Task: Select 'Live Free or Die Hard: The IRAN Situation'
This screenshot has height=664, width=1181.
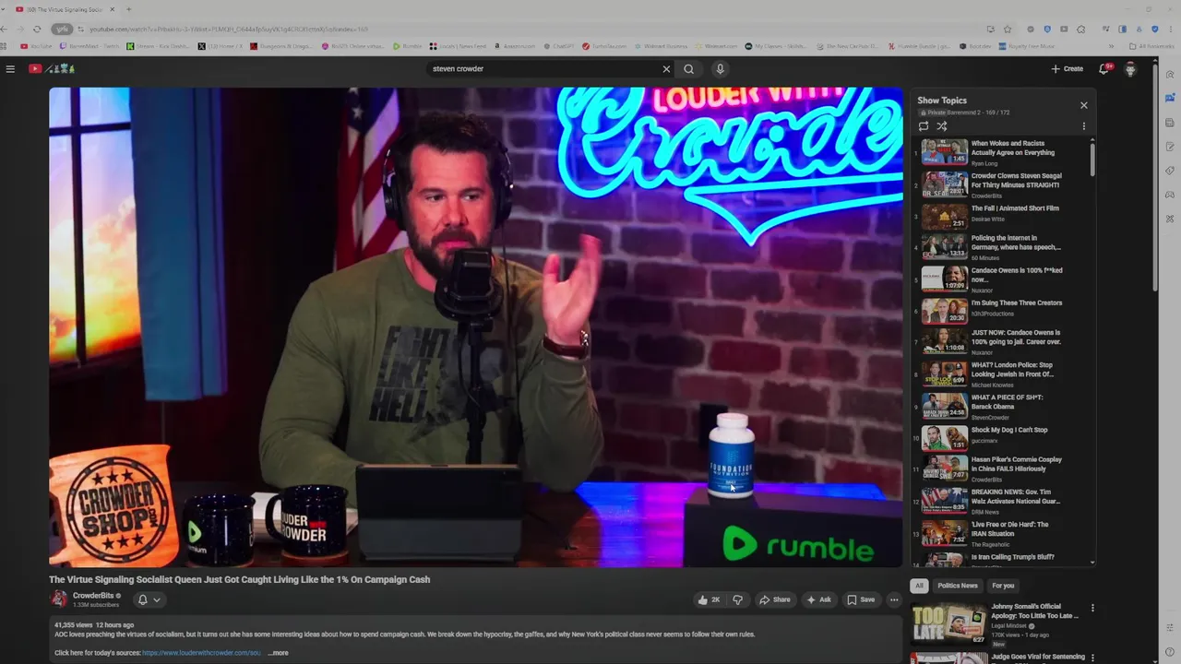Action: pyautogui.click(x=1002, y=533)
